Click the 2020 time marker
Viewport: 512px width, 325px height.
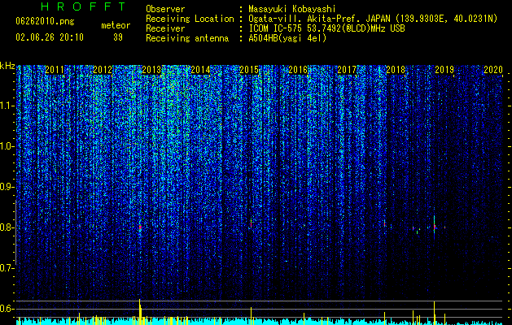pos(493,70)
